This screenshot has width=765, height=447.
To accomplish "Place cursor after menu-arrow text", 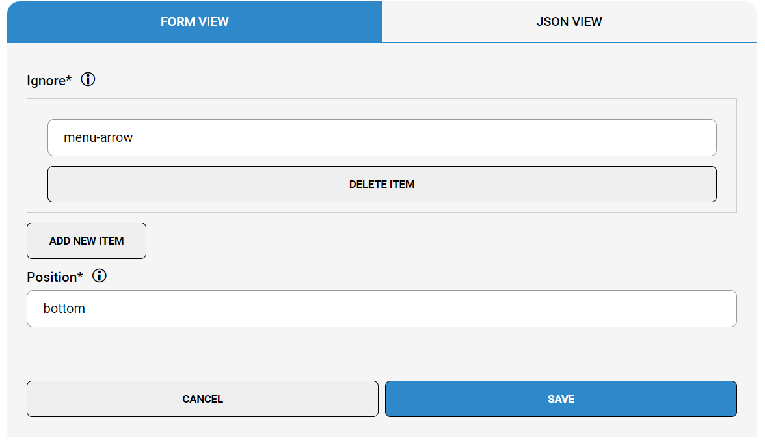I will tap(135, 138).
